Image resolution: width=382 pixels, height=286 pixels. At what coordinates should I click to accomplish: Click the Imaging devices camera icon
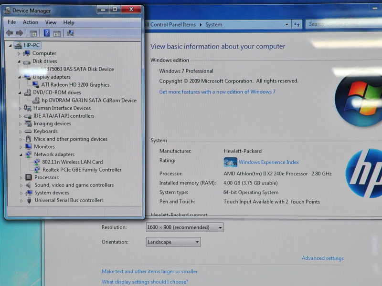(28, 123)
